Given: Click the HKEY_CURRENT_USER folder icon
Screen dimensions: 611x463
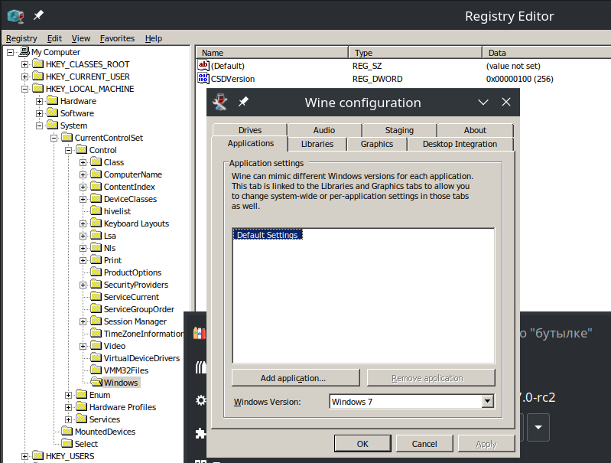Looking at the screenshot, I should (37, 76).
